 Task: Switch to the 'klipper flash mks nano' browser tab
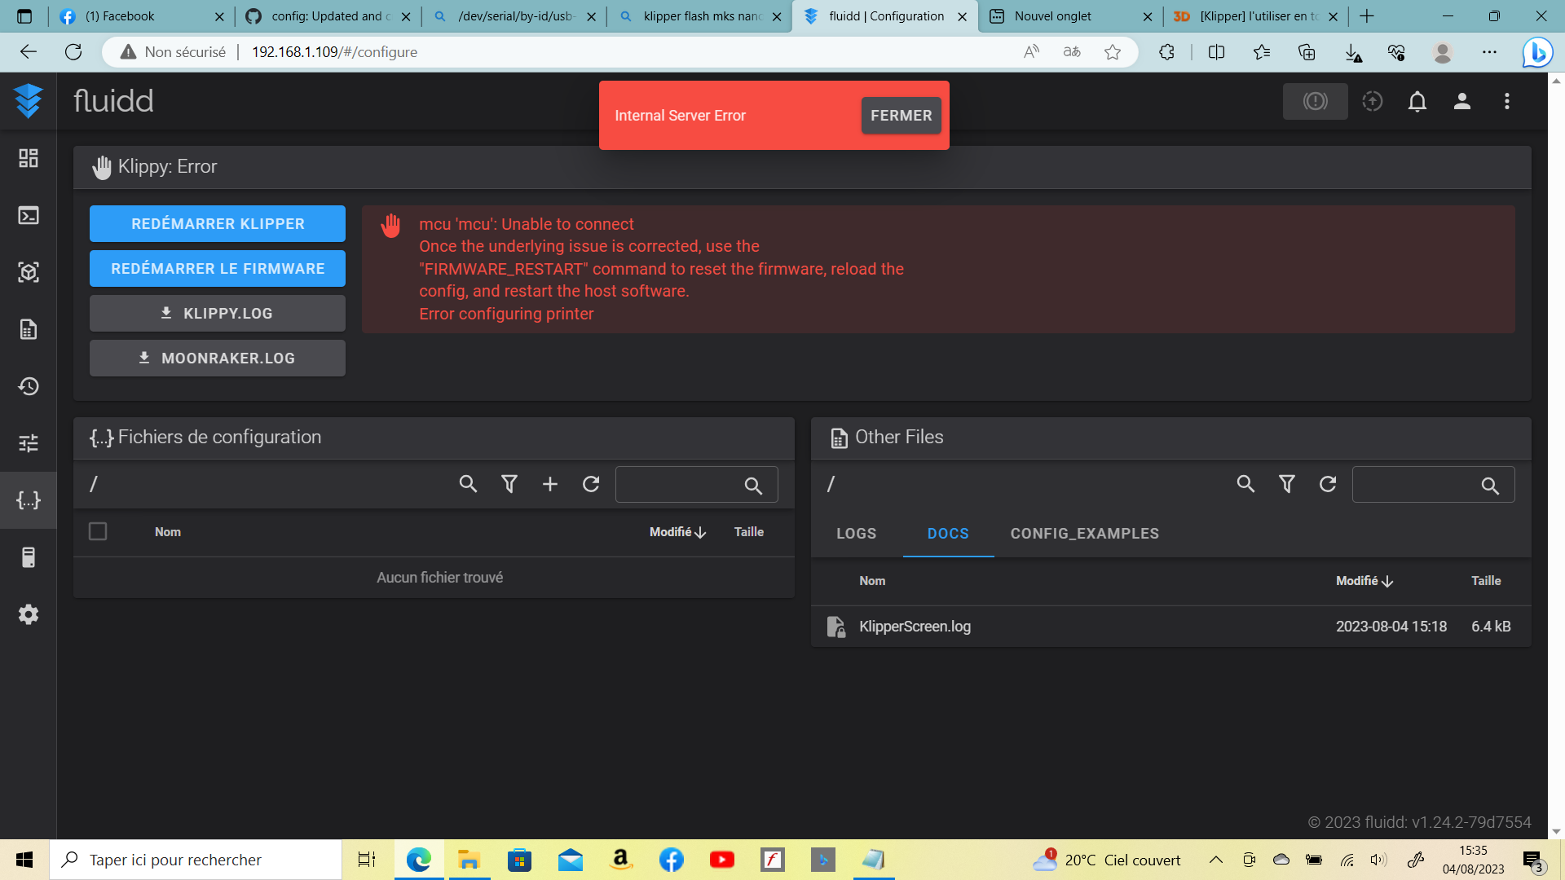[x=701, y=16]
